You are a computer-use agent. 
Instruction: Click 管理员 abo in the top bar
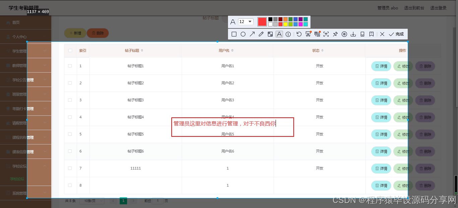coord(388,8)
